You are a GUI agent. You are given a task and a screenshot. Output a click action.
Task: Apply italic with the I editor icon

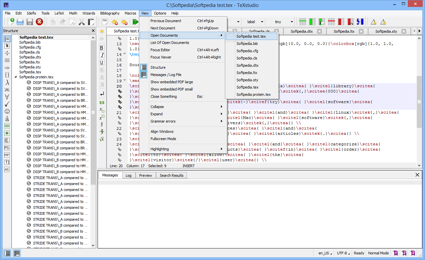click(102, 55)
